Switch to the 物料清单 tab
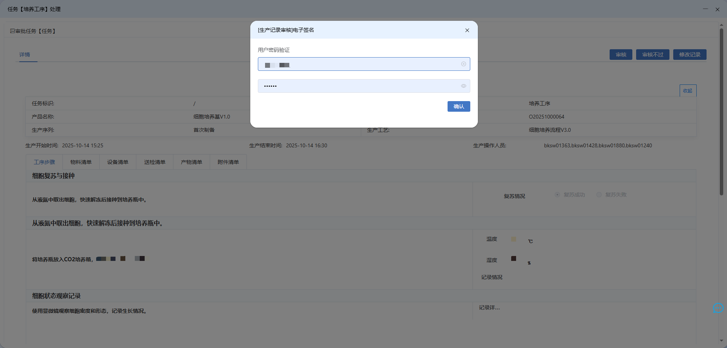This screenshot has width=727, height=348. 81,162
